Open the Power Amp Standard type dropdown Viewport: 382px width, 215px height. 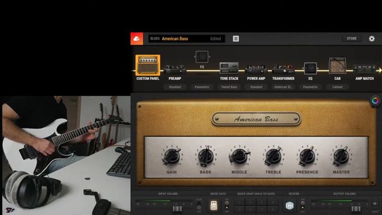point(256,87)
